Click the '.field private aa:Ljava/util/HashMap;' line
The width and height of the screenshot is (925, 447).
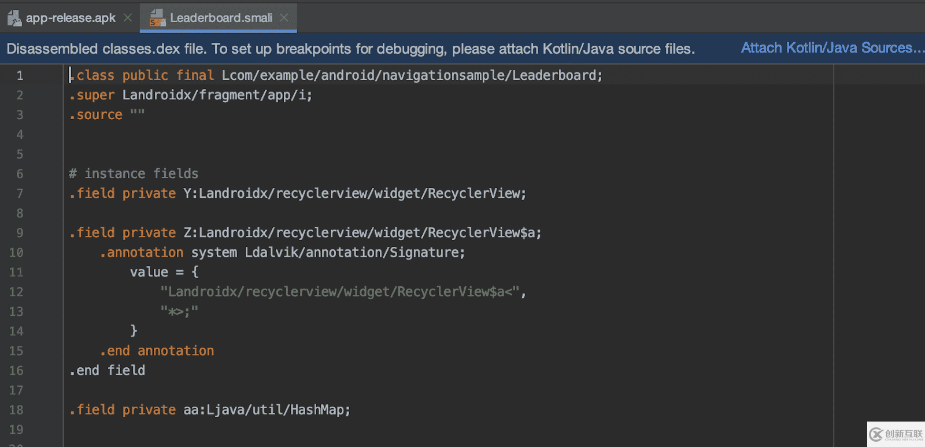(210, 409)
